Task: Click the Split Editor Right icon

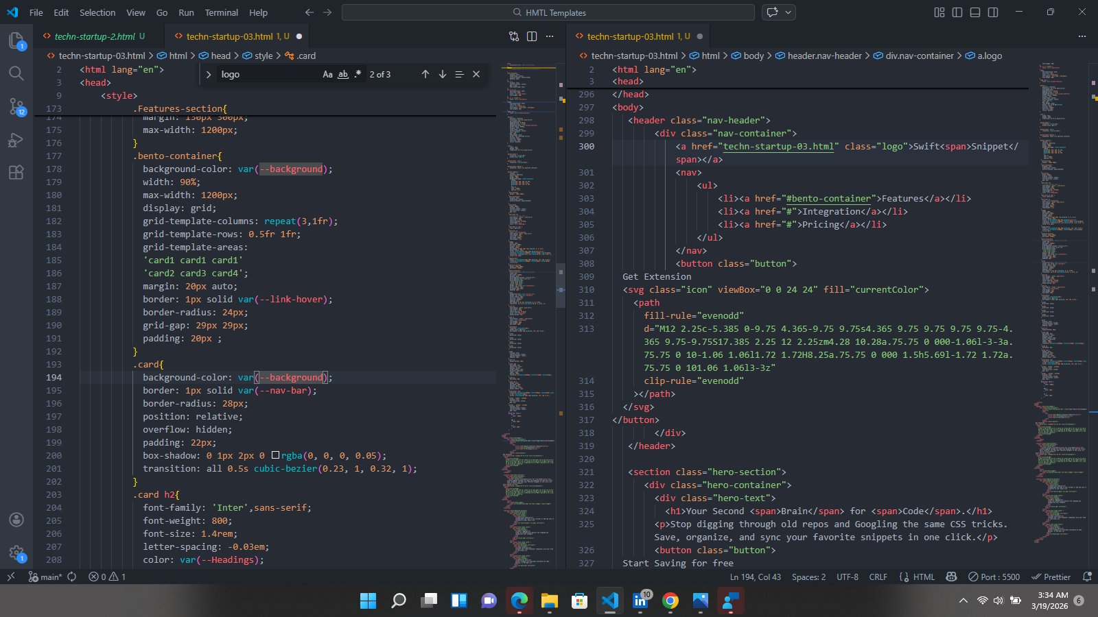Action: click(532, 36)
